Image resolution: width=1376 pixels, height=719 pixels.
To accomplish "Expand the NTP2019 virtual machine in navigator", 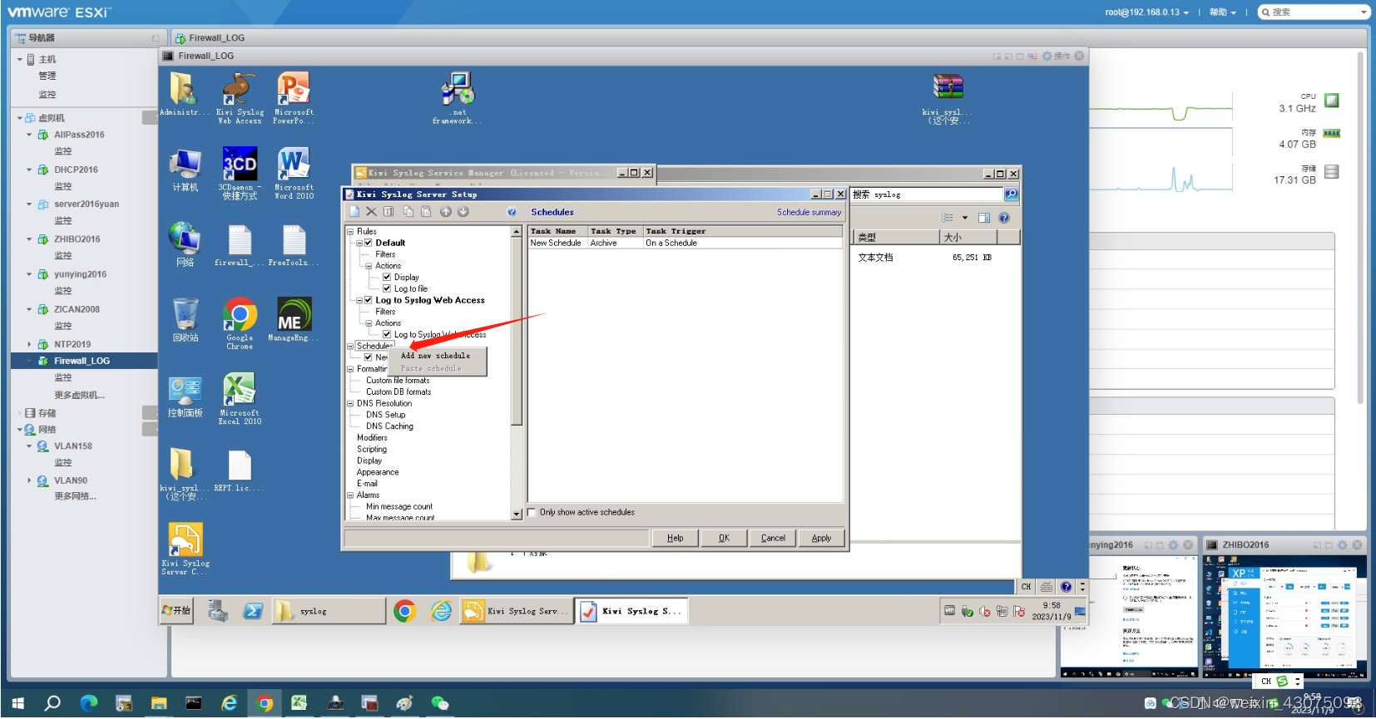I will (x=29, y=344).
